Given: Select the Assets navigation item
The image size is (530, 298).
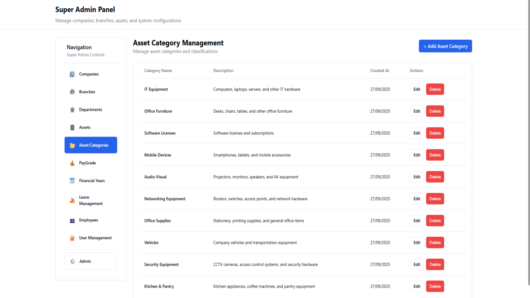Looking at the screenshot, I should pos(91,127).
